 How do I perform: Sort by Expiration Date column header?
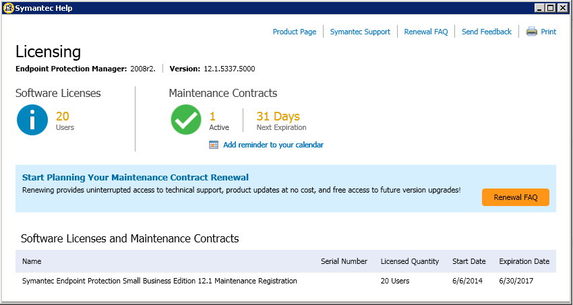[x=524, y=261]
